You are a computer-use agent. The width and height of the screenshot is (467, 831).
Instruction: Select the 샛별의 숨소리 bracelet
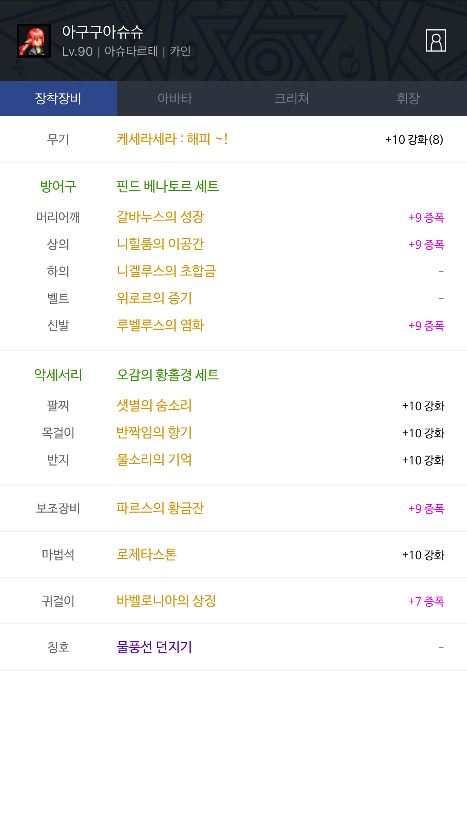coord(154,405)
